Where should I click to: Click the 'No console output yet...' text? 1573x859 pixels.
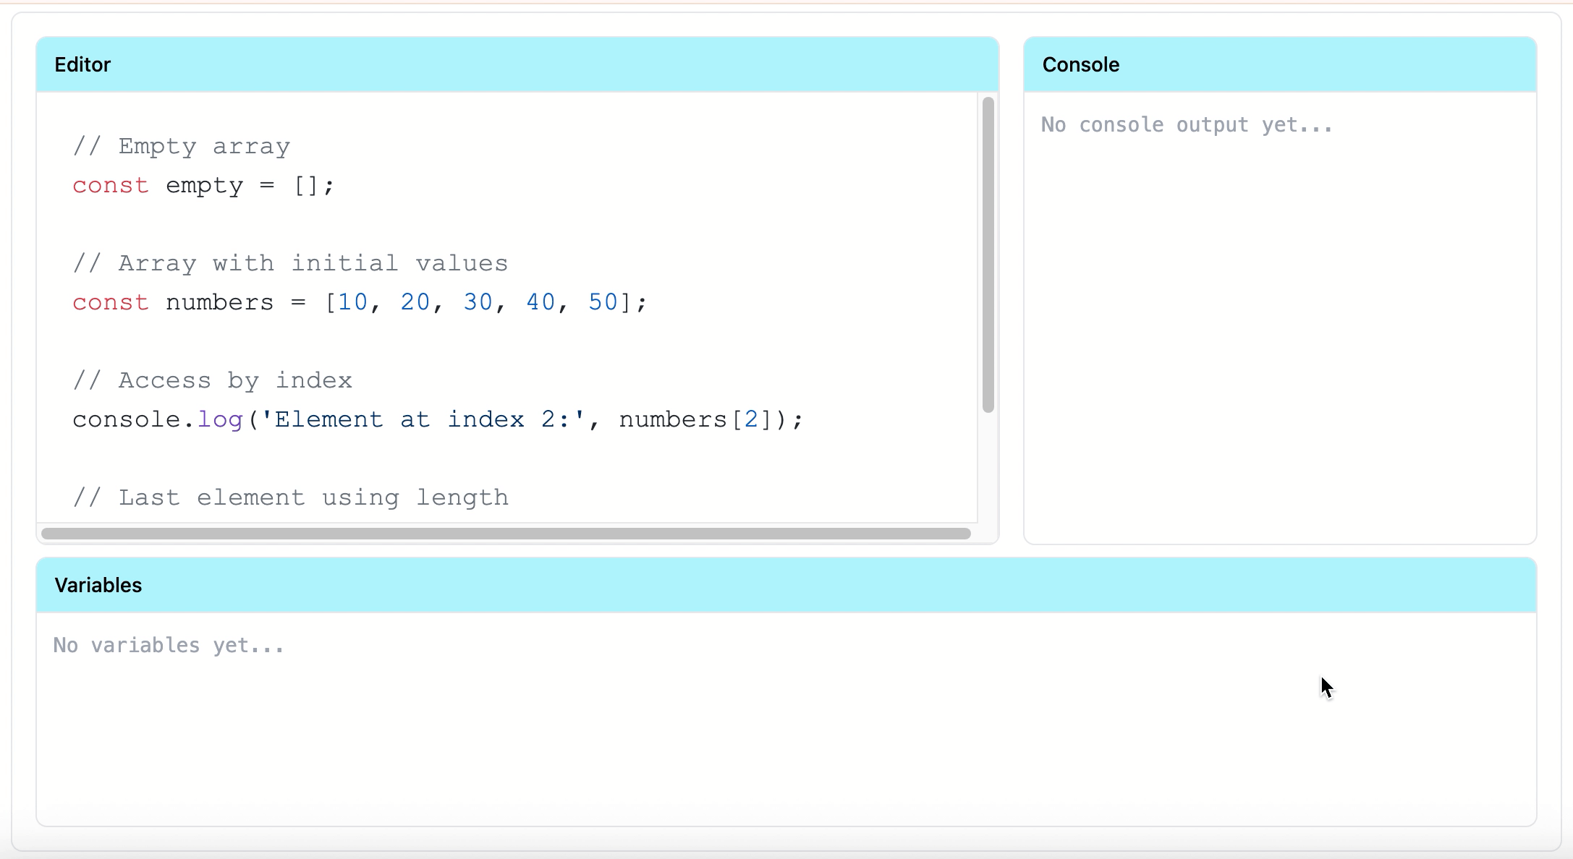[1186, 125]
